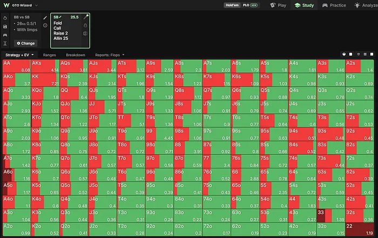
Task: Click the compare columns icon in SB card
Action: click(x=85, y=33)
